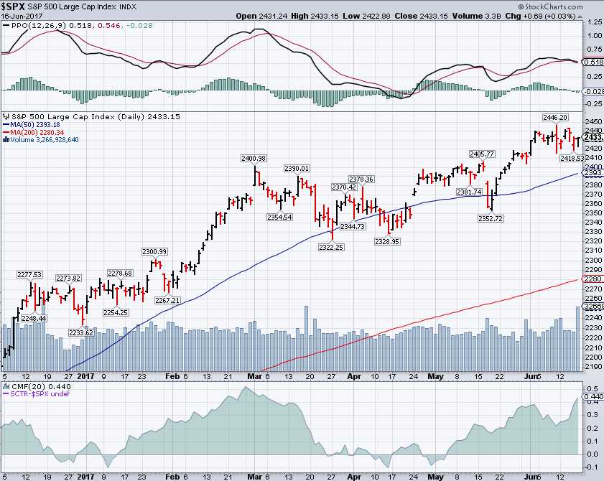Viewport: 604px width, 481px height.
Task: Click the MA(200) legend entry
Action: [x=29, y=132]
